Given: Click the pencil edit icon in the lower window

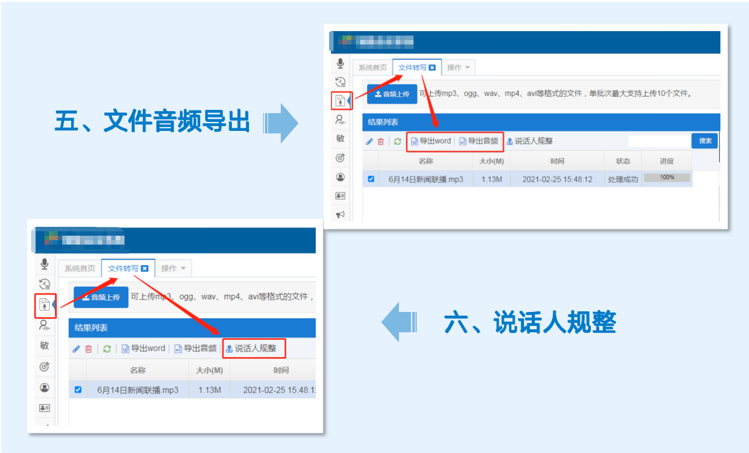Looking at the screenshot, I should coord(76,349).
